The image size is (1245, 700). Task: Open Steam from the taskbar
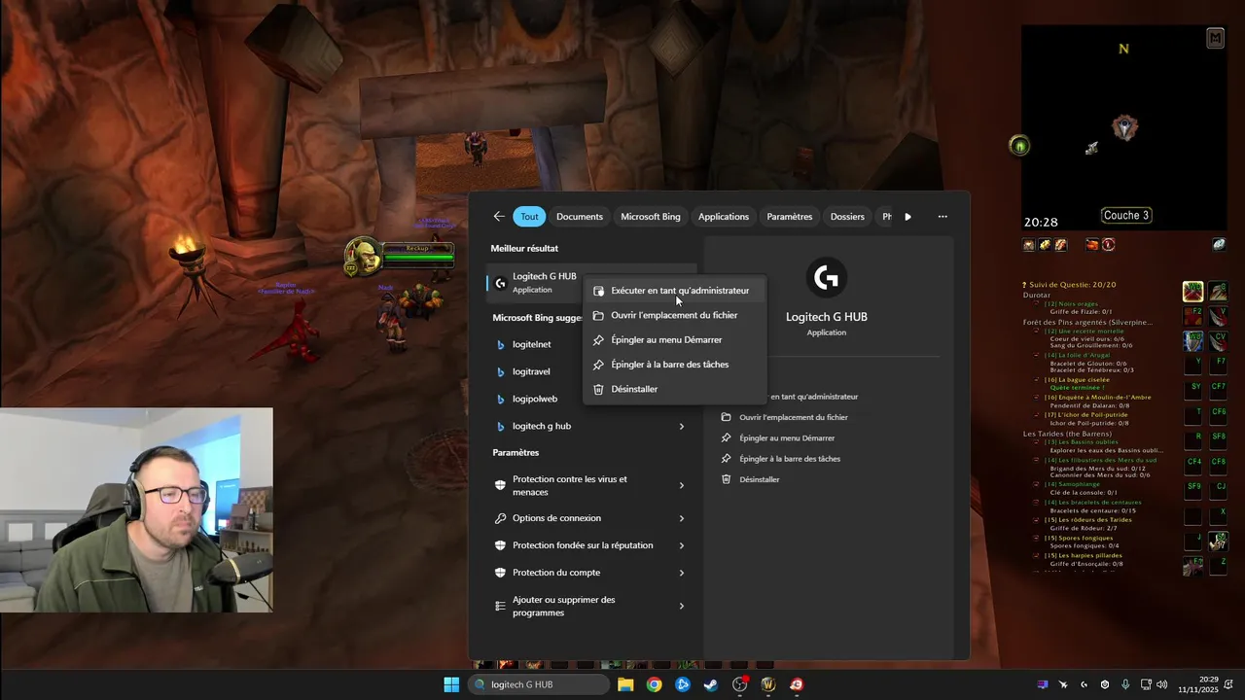711,684
